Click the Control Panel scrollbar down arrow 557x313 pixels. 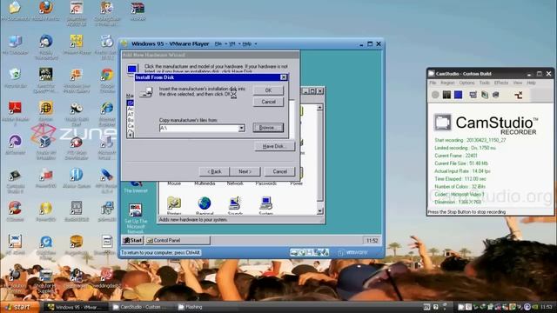click(319, 210)
